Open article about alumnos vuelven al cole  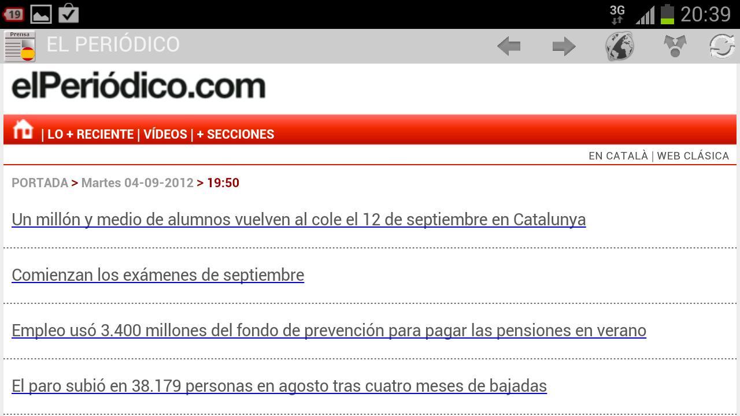click(298, 220)
